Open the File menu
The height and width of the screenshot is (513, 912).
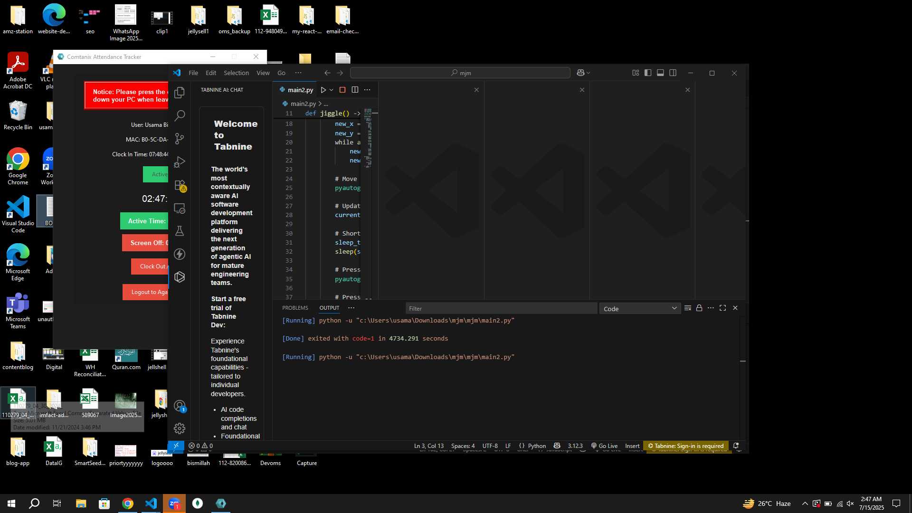click(193, 73)
